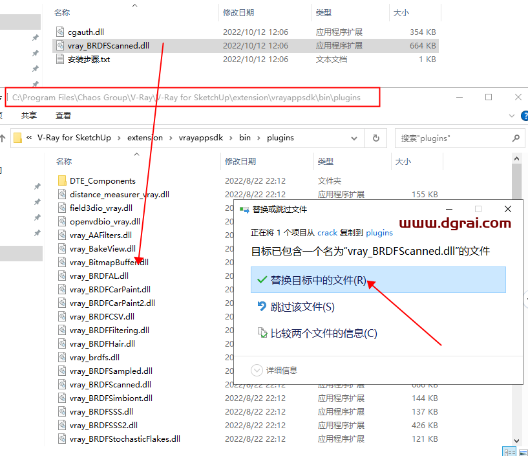This screenshot has width=528, height=456.
Task: Open the address bar history dropdown
Action: click(354, 138)
